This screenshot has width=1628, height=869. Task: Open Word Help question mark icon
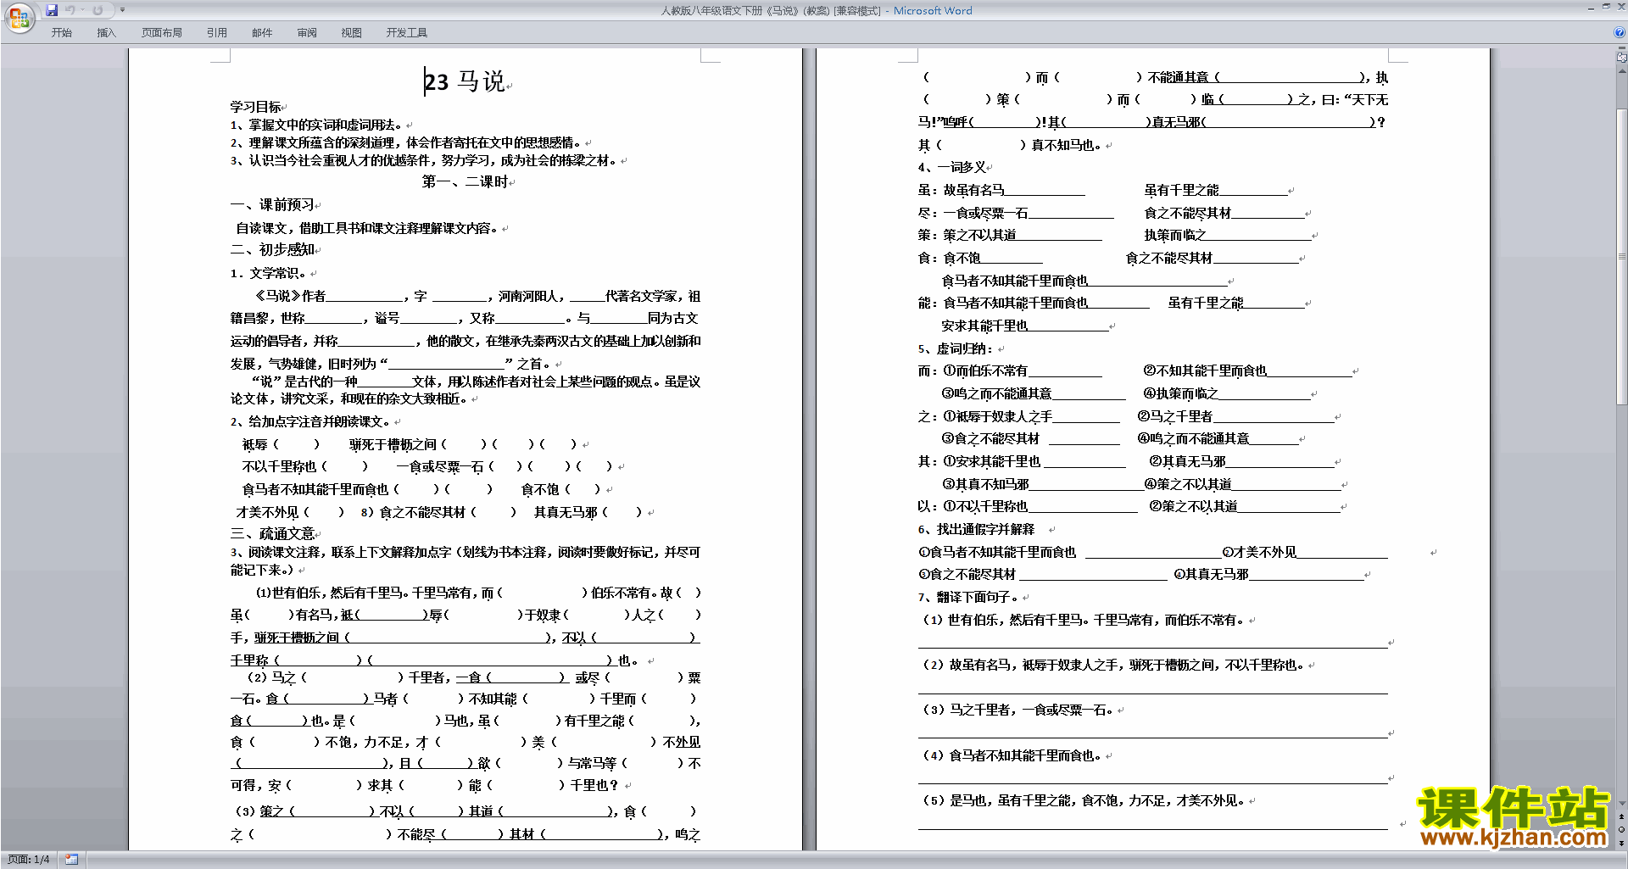pos(1620,32)
